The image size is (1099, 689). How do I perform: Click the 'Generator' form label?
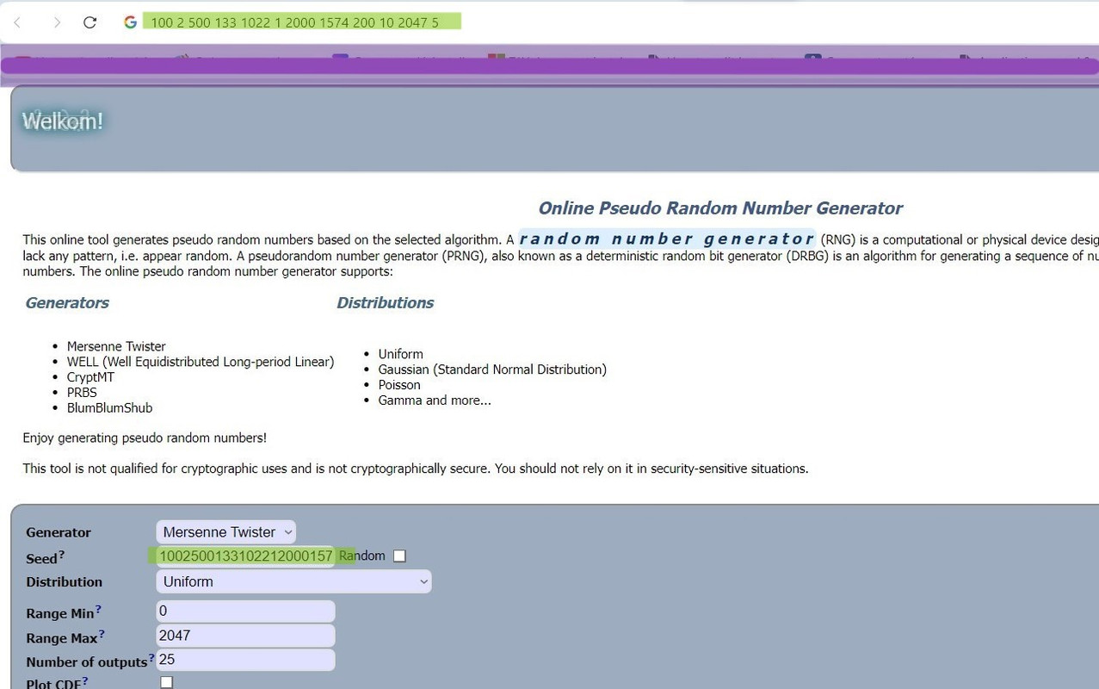59,533
